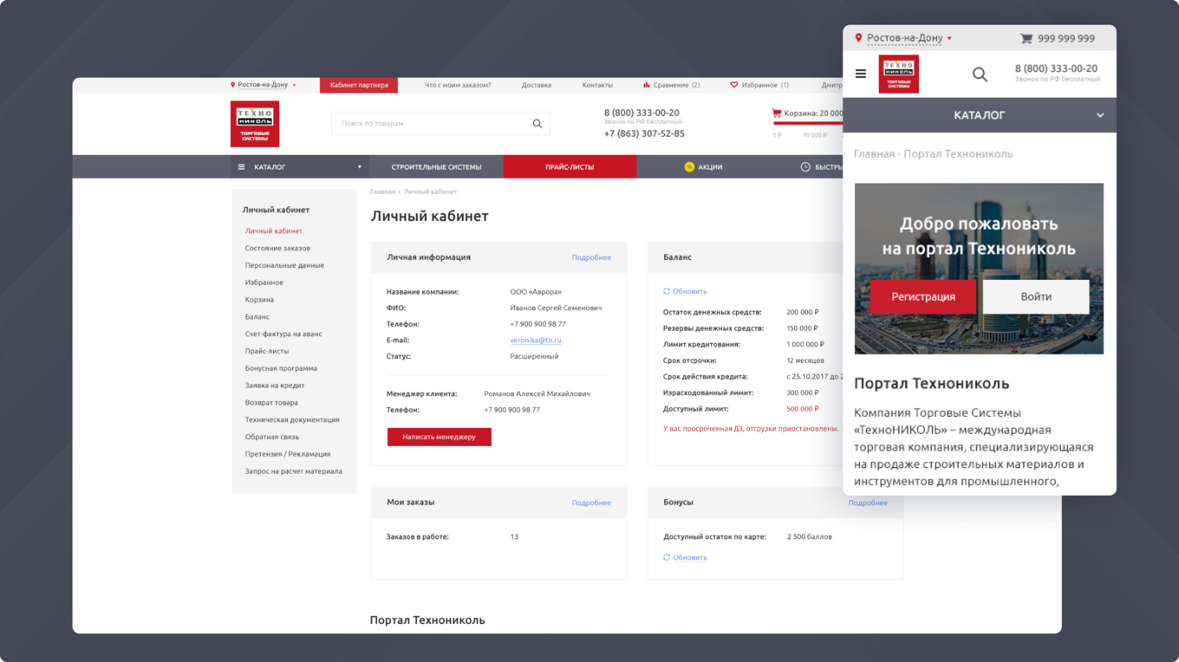Open the cart icon in mobile top bar
This screenshot has height=662, width=1179.
click(1026, 38)
